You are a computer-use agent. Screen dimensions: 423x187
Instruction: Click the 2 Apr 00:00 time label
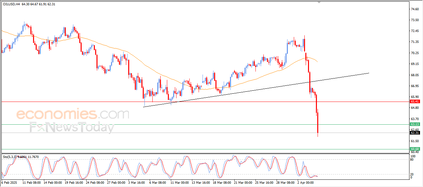coord(306,182)
